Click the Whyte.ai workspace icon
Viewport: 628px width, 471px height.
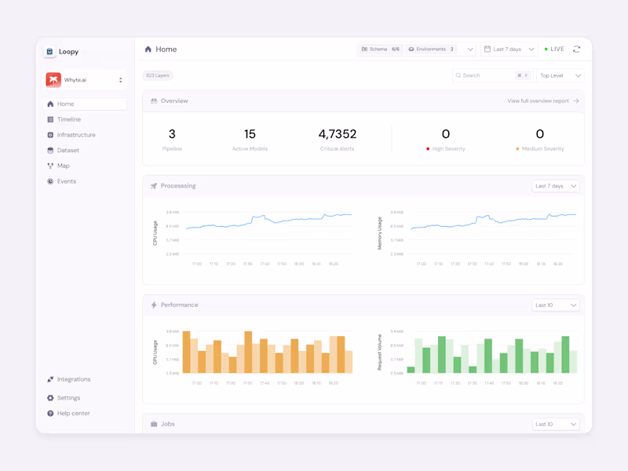tap(52, 78)
